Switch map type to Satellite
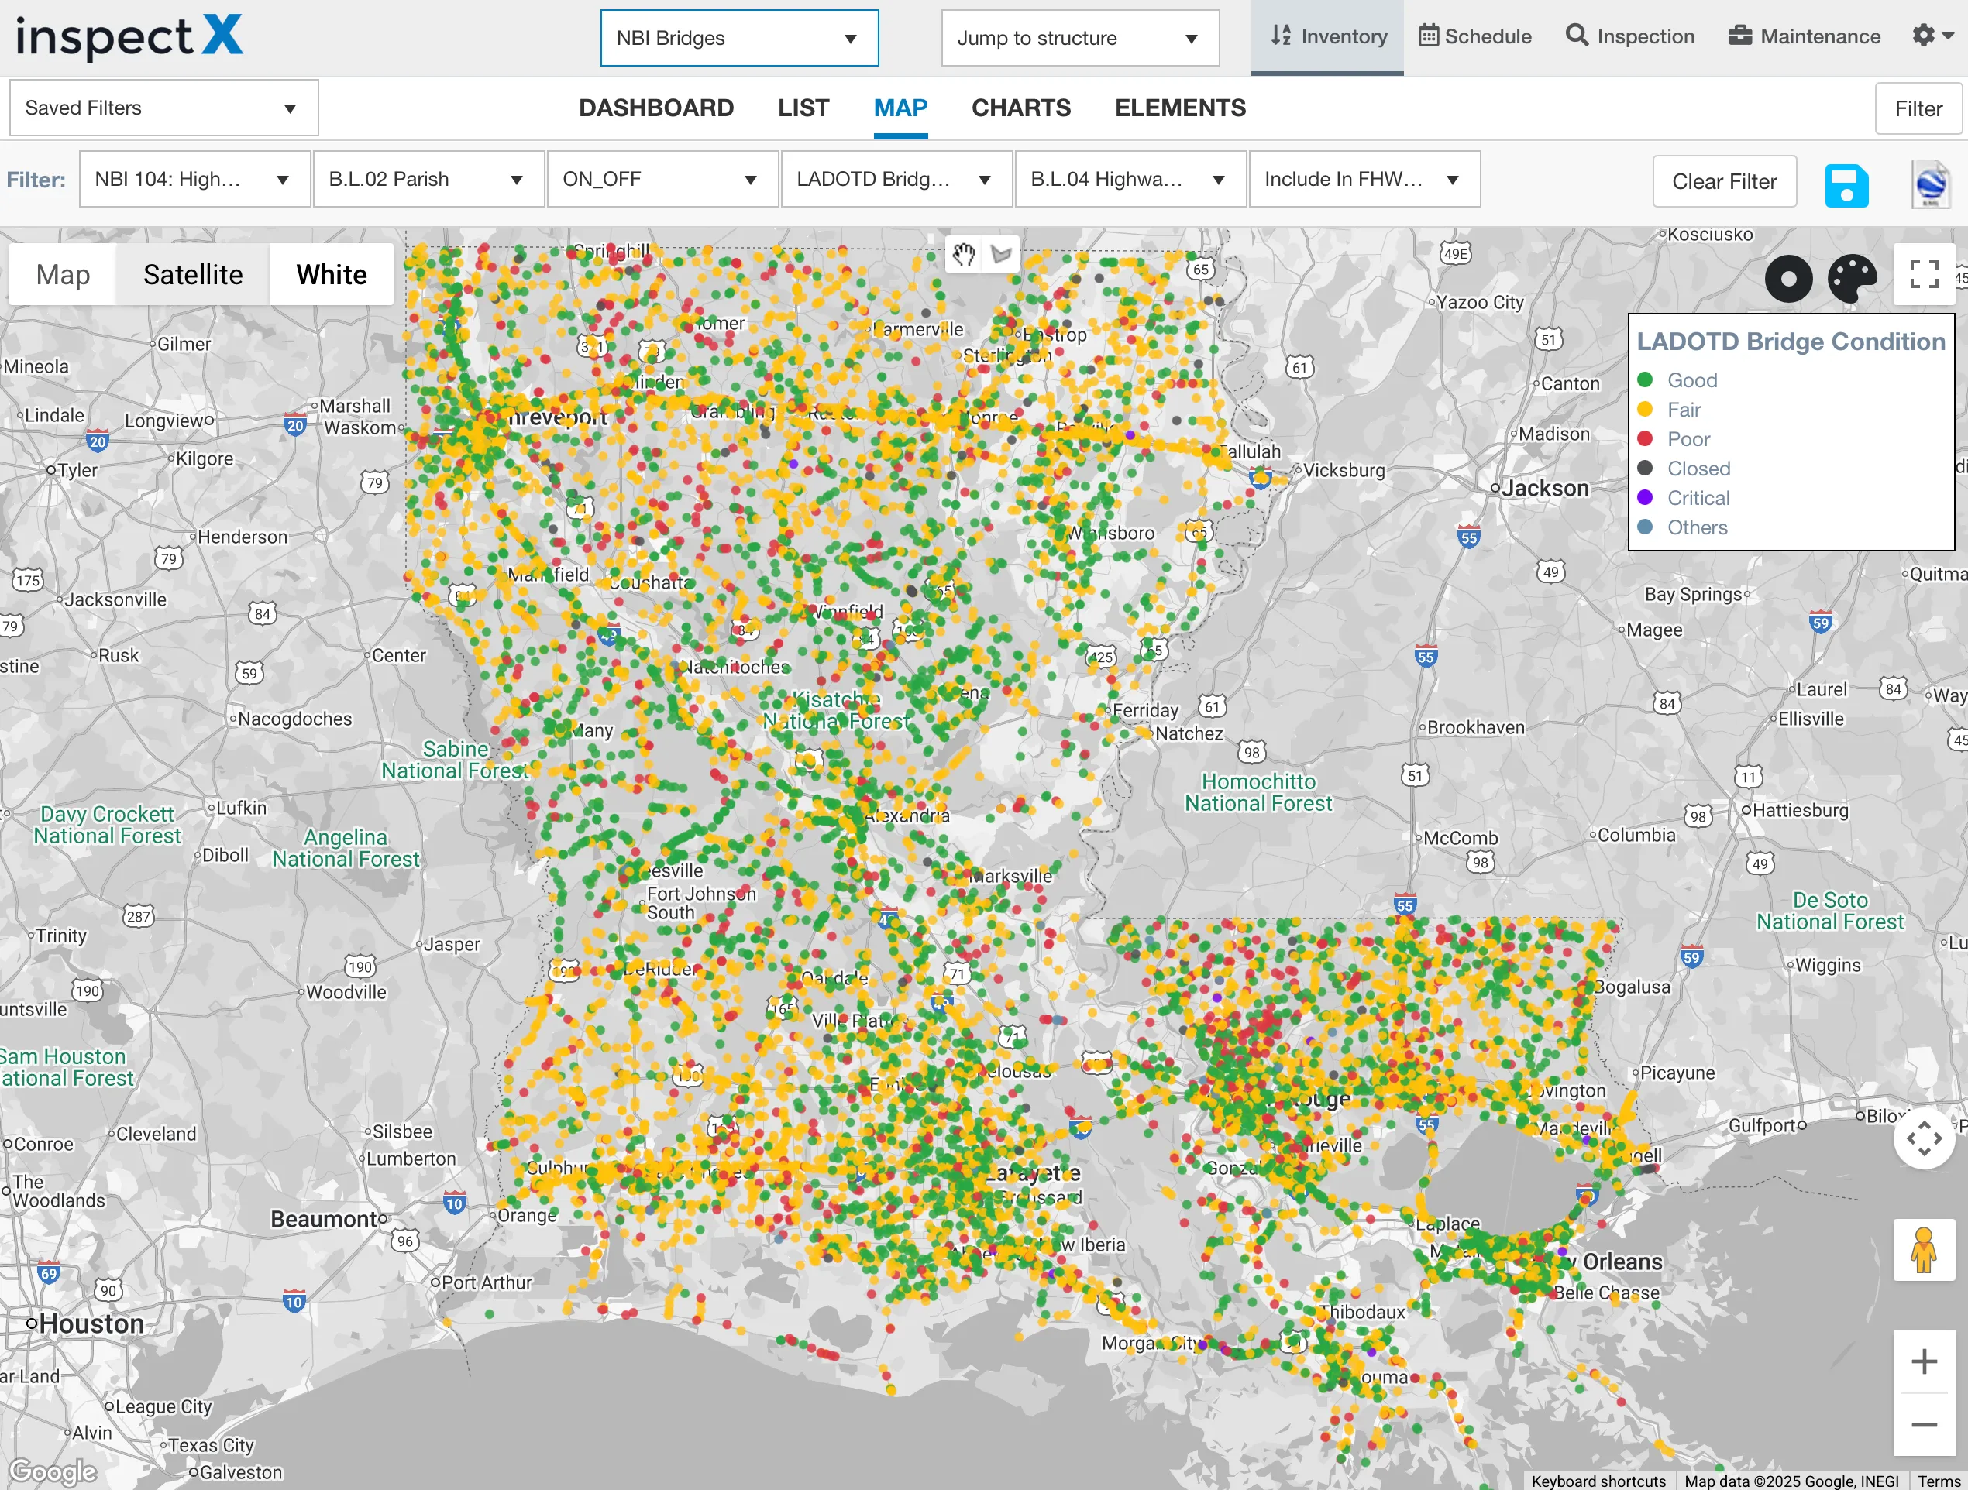 tap(192, 275)
